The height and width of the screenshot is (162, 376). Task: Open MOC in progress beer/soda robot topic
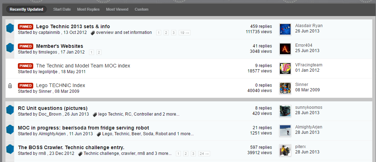click(x=83, y=128)
